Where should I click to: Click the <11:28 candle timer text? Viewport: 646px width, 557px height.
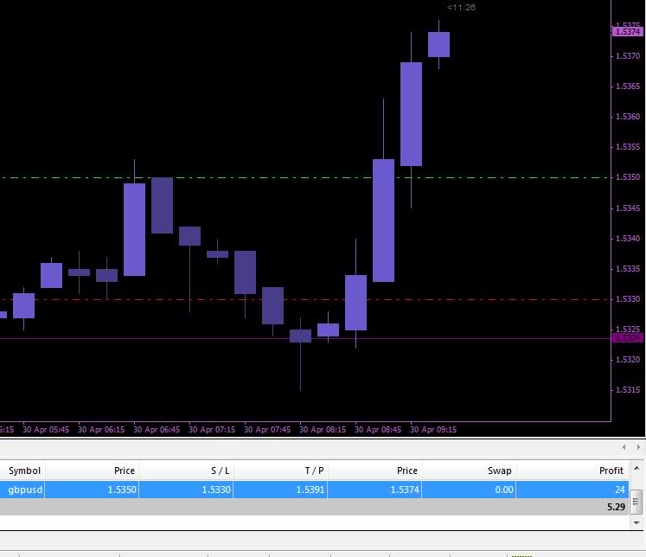(461, 8)
